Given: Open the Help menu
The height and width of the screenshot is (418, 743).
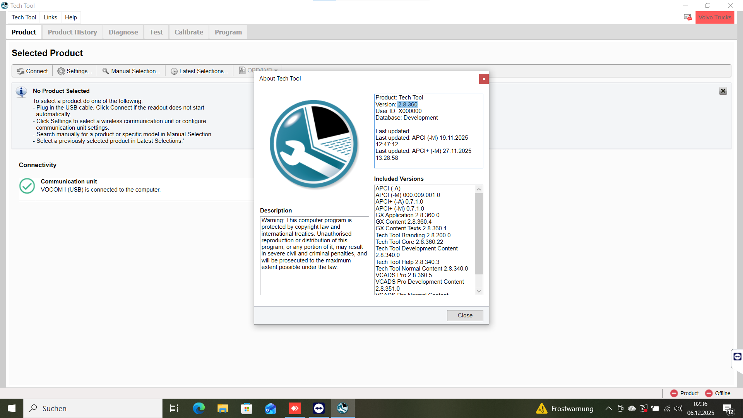Looking at the screenshot, I should click(x=71, y=17).
